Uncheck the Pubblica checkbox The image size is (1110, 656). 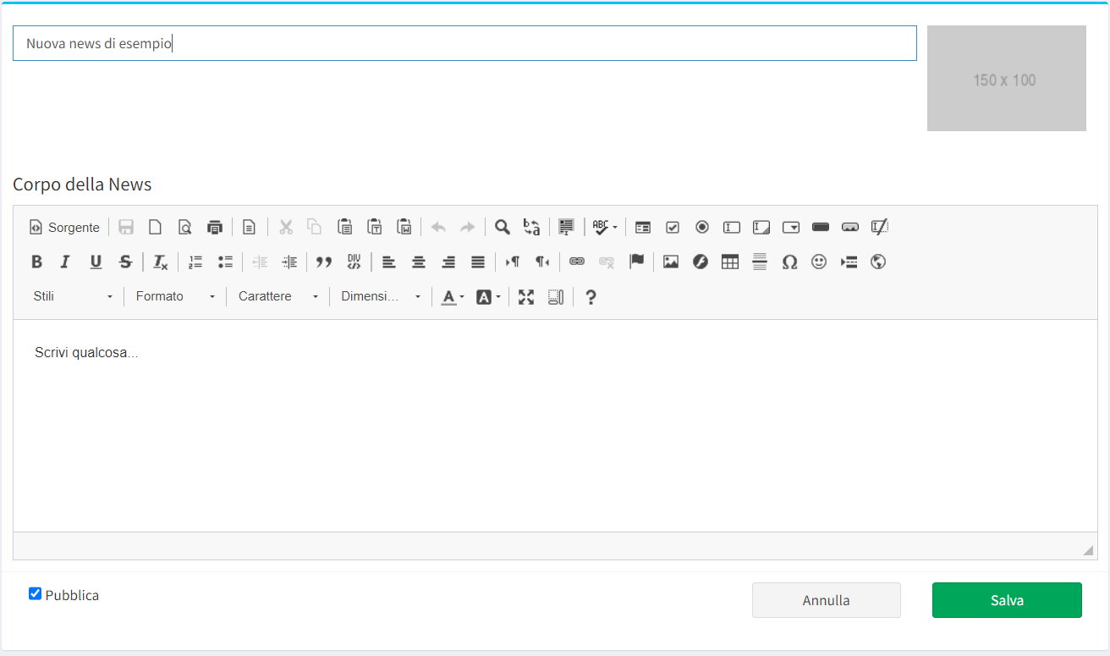tap(35, 594)
